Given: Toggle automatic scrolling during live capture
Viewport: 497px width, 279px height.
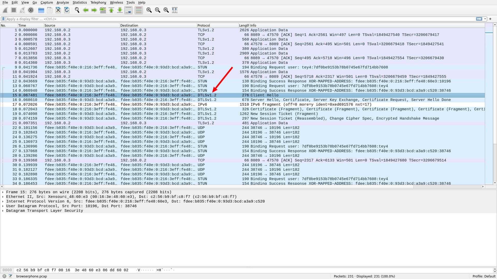Looking at the screenshot, I should 128,10.
